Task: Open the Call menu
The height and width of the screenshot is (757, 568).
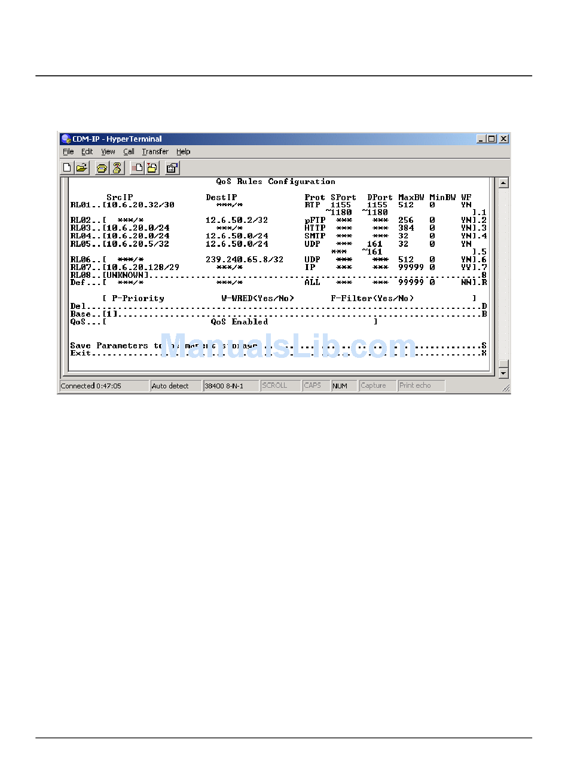Action: point(129,152)
